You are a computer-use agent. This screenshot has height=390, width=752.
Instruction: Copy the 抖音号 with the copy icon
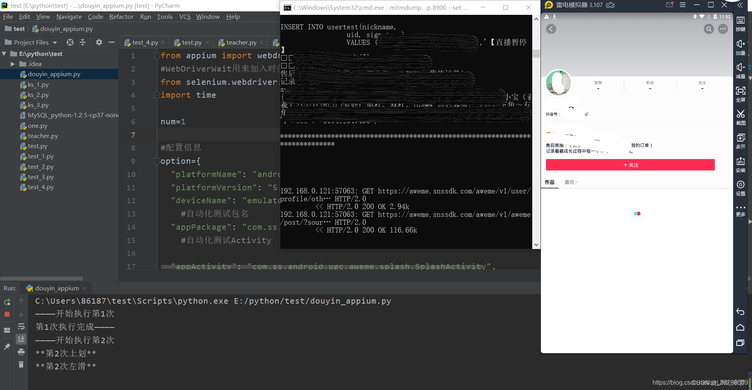coord(586,114)
